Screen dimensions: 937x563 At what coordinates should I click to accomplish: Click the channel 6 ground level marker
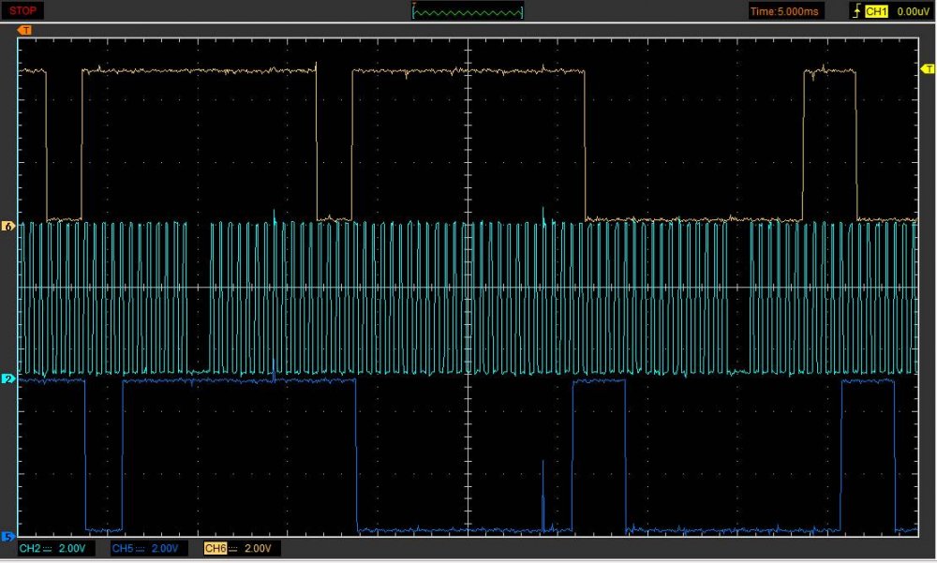coord(9,227)
